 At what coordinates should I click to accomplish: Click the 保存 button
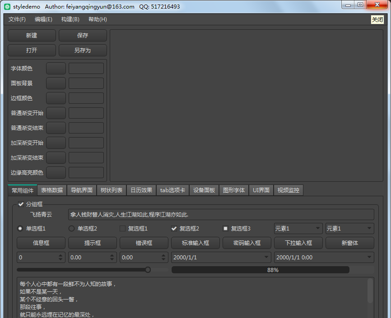click(83, 35)
